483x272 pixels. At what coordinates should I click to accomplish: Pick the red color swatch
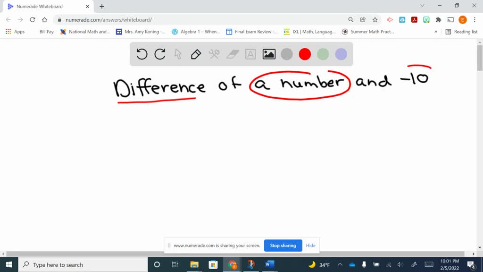pyautogui.click(x=304, y=54)
